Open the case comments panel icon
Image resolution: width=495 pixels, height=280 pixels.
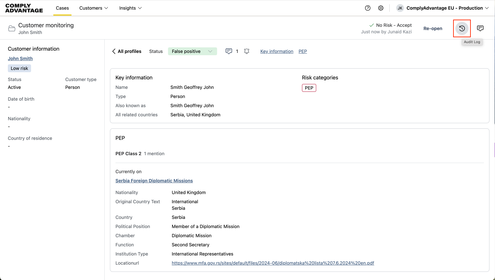coord(480,28)
